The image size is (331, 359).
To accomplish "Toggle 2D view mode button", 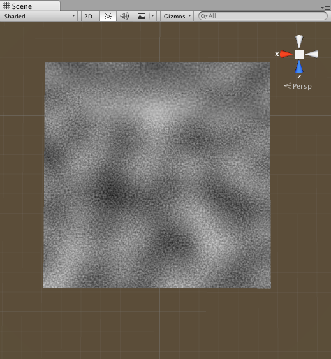I will 88,16.
